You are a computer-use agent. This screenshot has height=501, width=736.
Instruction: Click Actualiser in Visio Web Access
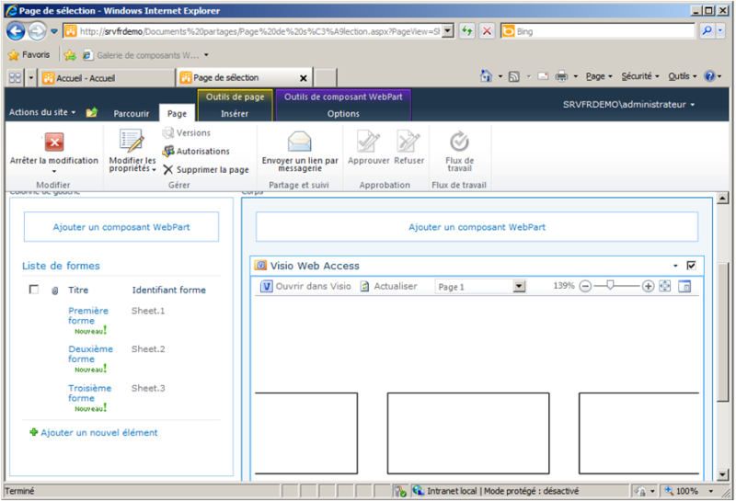click(x=388, y=286)
